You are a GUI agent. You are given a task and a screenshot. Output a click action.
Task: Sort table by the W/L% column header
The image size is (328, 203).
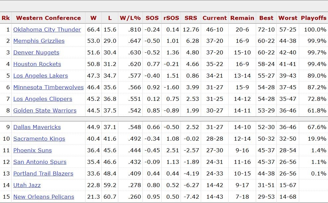tap(130, 18)
